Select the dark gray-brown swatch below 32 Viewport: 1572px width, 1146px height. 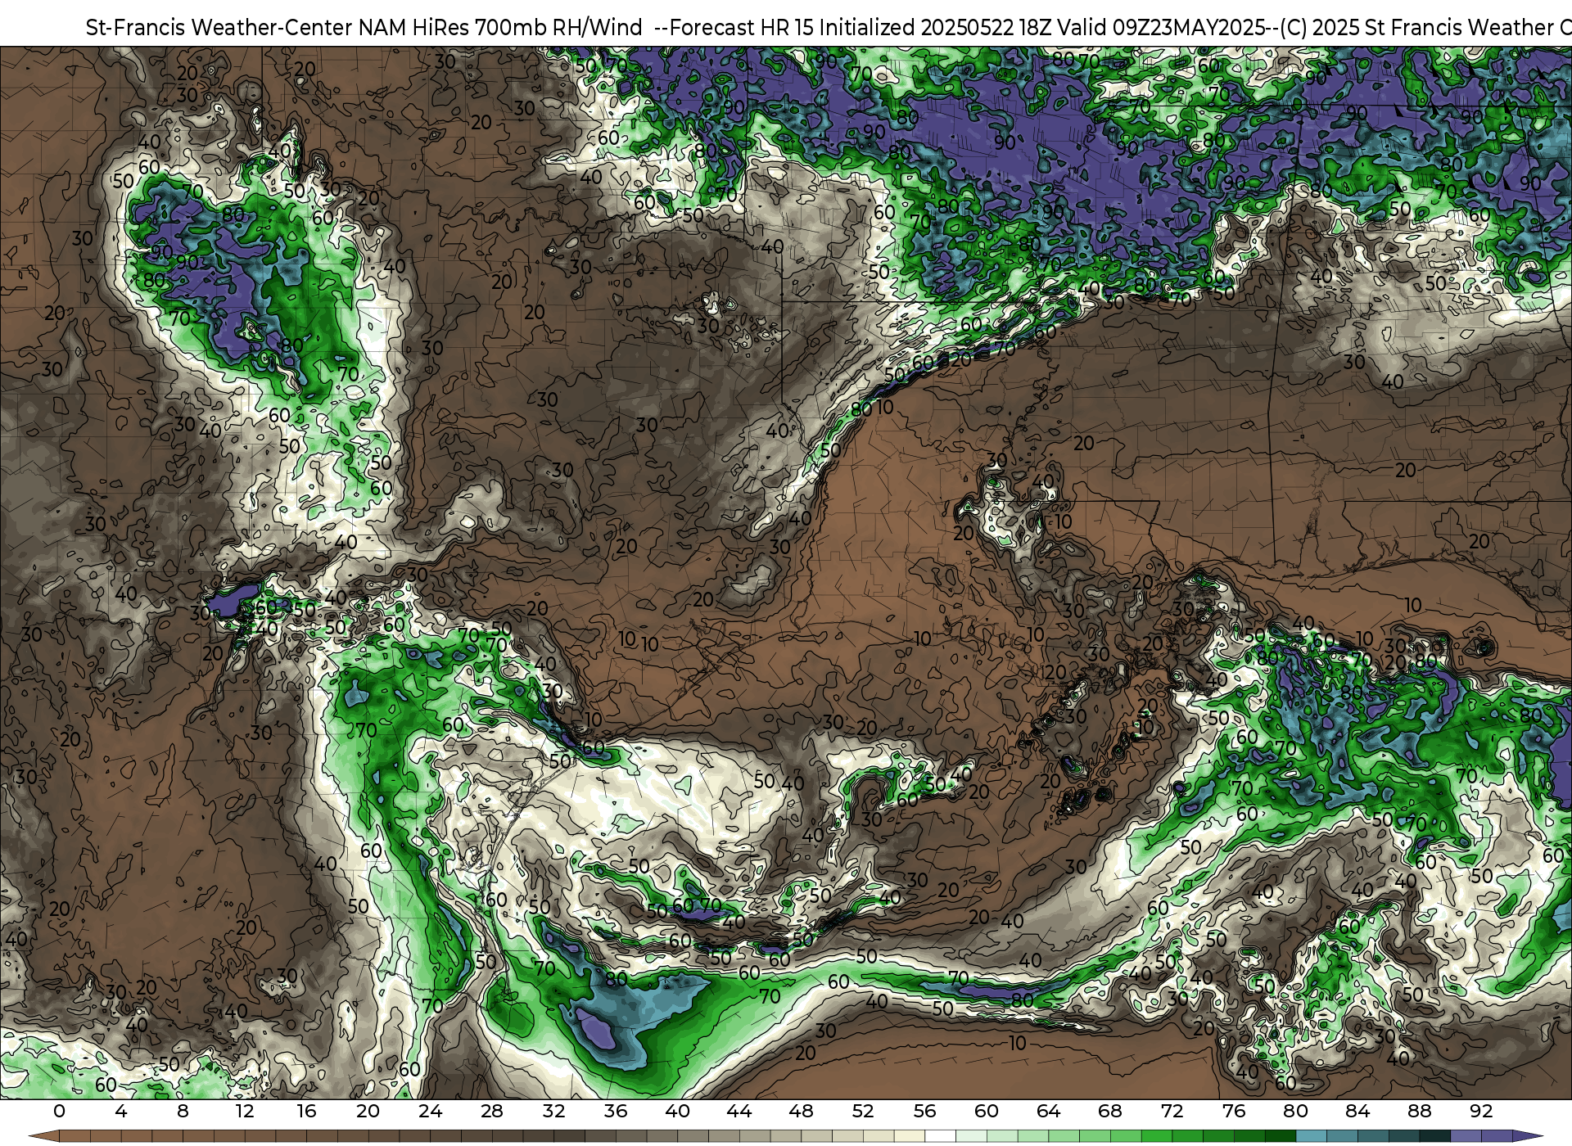(x=570, y=1136)
